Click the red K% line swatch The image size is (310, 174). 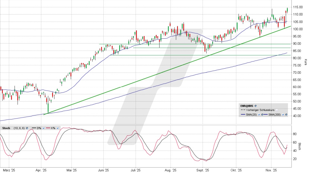click(48, 128)
